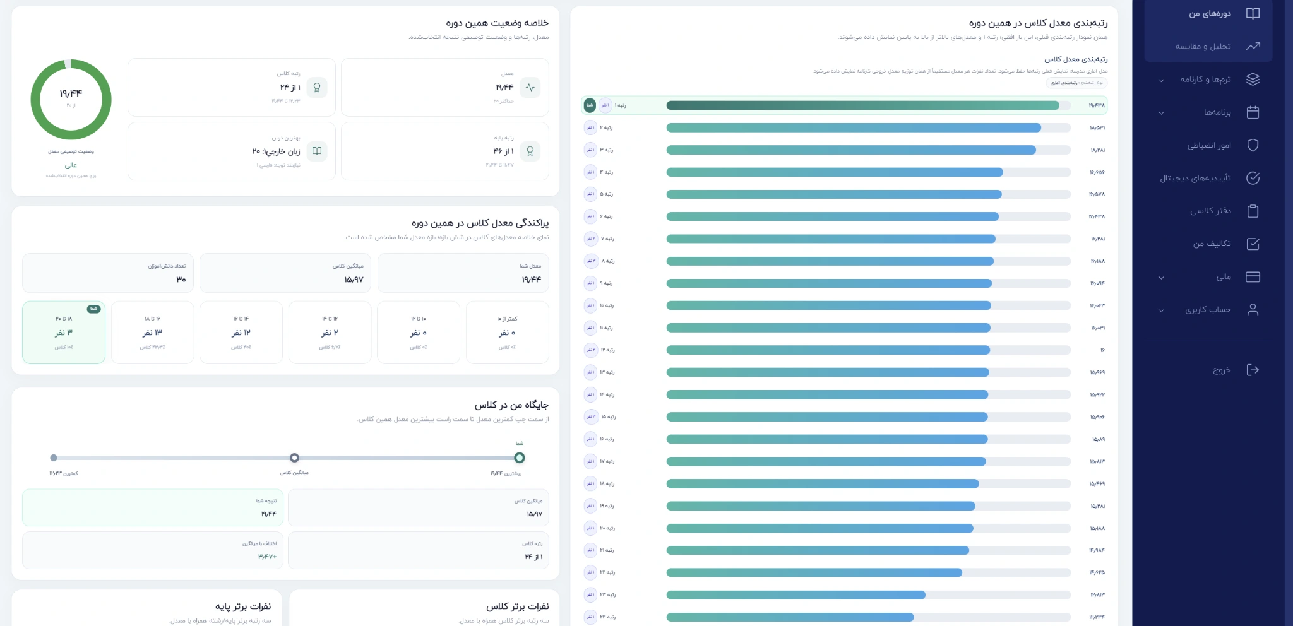Screen dimensions: 1293x626
Task: Click the نمره‌ها و کارنامه layers icon
Action: (1253, 80)
